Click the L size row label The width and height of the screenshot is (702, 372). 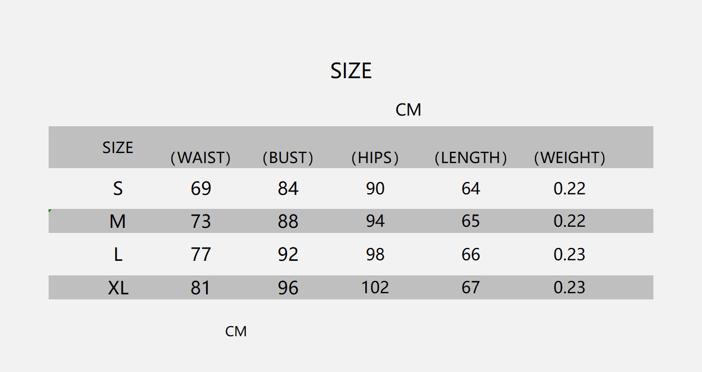coord(118,255)
